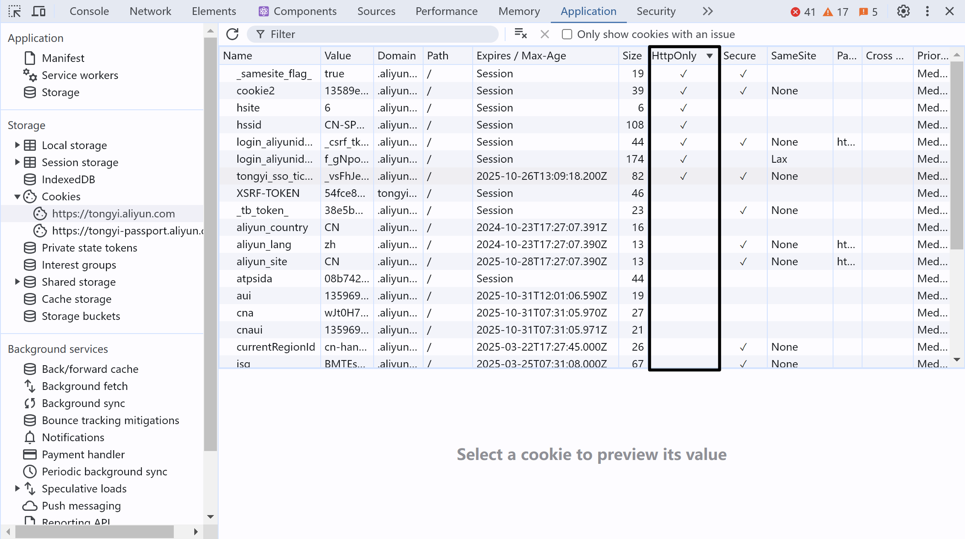965x539 pixels.
Task: Click the refresh cookies icon
Action: point(232,34)
